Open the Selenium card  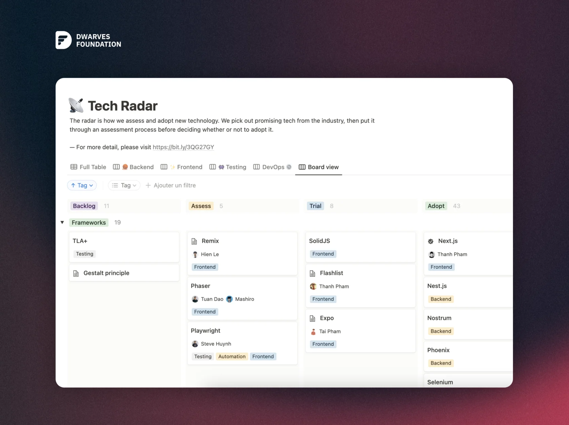(468, 381)
